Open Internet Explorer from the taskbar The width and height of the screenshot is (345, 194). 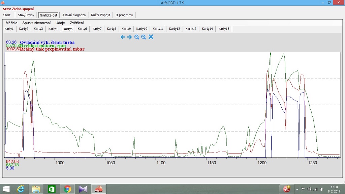tap(21, 189)
